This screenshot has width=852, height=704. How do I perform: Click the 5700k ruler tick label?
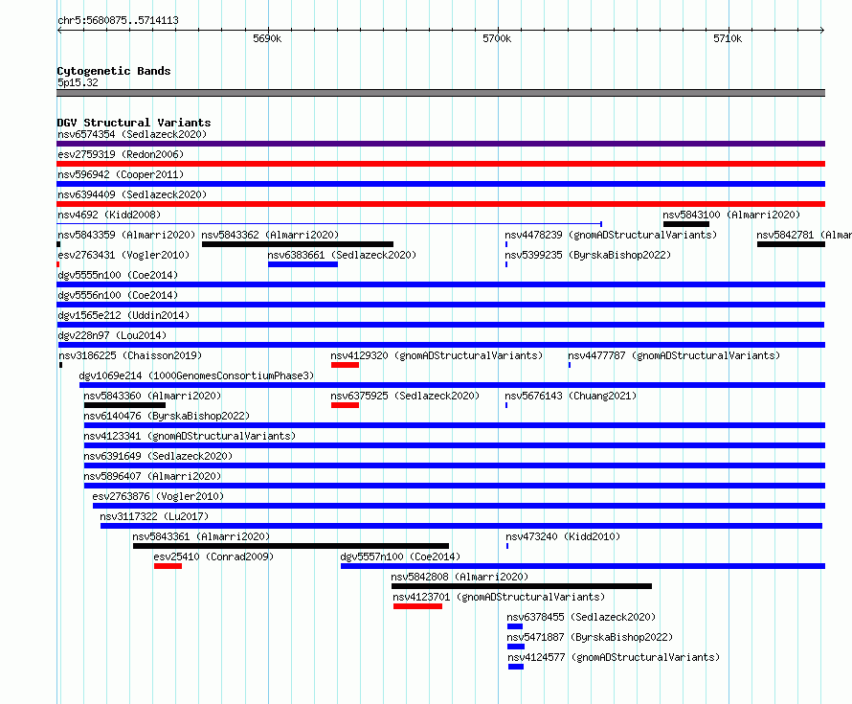coord(497,38)
